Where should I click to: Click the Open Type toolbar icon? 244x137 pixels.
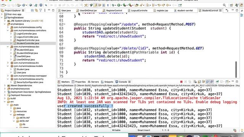click(x=137, y=5)
